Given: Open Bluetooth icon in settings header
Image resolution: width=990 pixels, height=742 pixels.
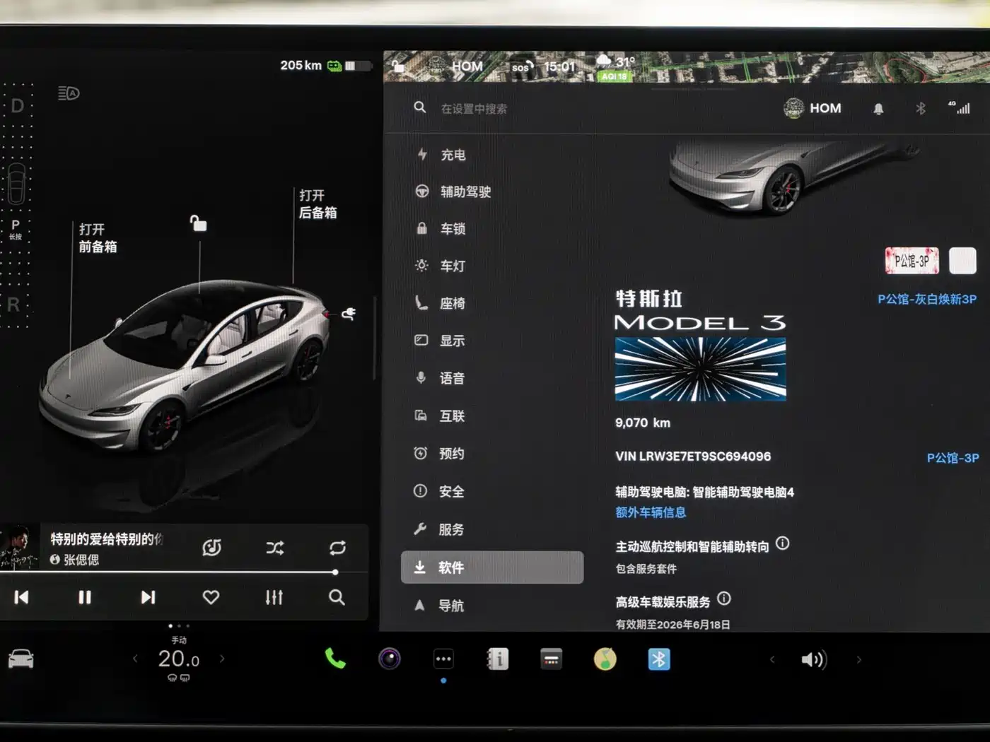Looking at the screenshot, I should [x=920, y=109].
